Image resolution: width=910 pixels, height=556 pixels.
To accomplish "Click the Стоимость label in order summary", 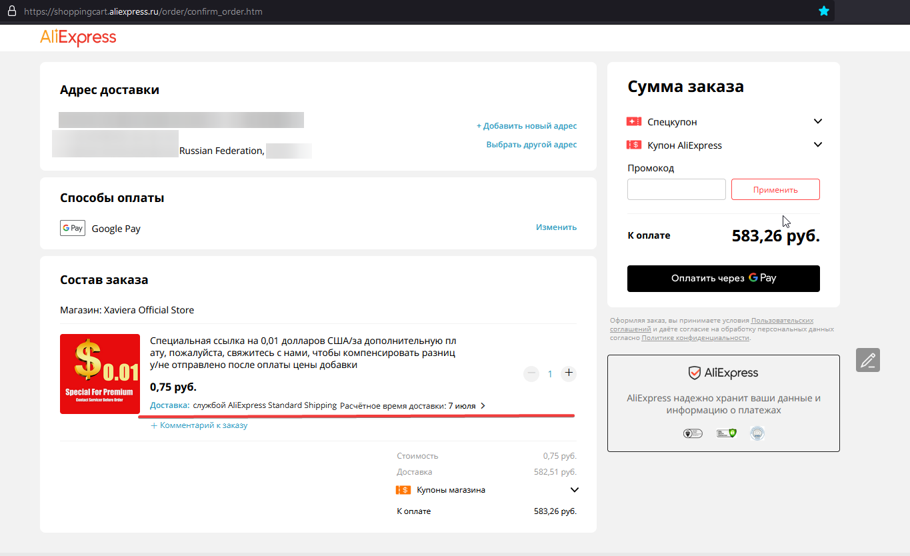I will (x=417, y=456).
